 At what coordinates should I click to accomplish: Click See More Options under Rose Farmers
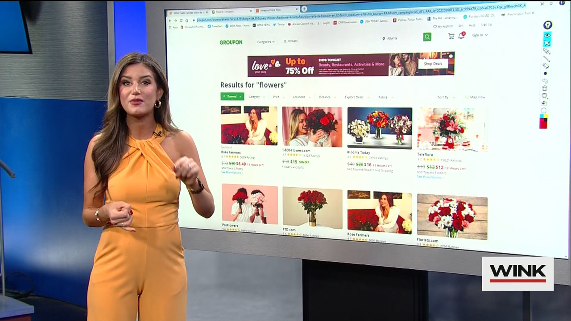tap(231, 172)
